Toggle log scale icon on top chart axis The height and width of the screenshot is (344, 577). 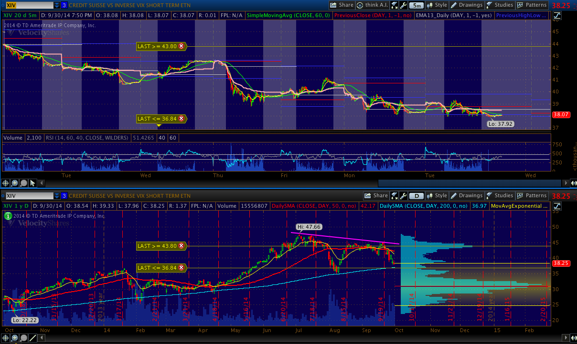coord(557,16)
